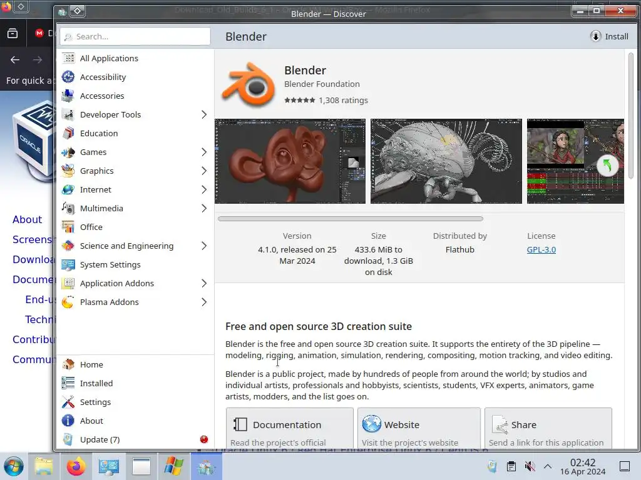Open the file manager taskbar icon
The width and height of the screenshot is (641, 480).
43,466
